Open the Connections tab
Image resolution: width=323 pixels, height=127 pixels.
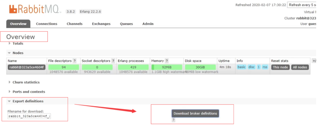[47, 24]
